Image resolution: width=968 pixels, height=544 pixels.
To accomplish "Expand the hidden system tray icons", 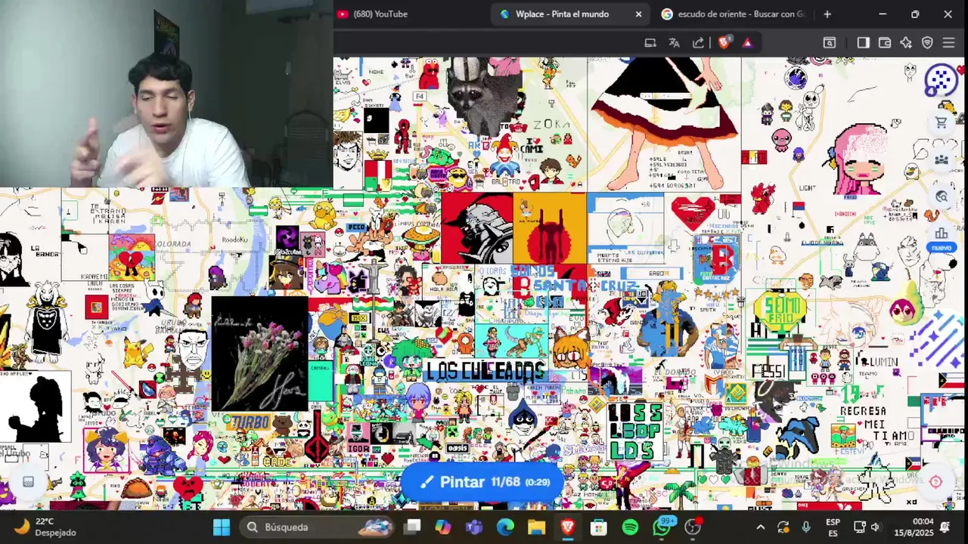I will point(761,527).
